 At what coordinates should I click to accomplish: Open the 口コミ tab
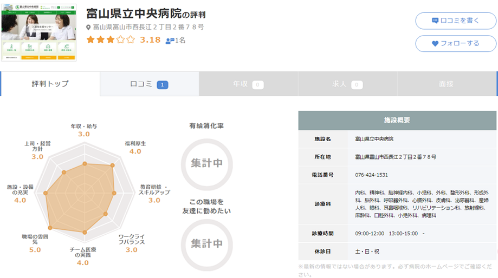point(149,84)
